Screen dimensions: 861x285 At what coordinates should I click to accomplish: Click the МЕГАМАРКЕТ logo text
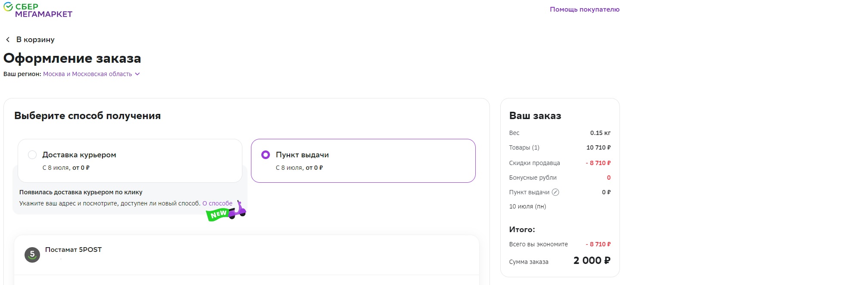[43, 14]
